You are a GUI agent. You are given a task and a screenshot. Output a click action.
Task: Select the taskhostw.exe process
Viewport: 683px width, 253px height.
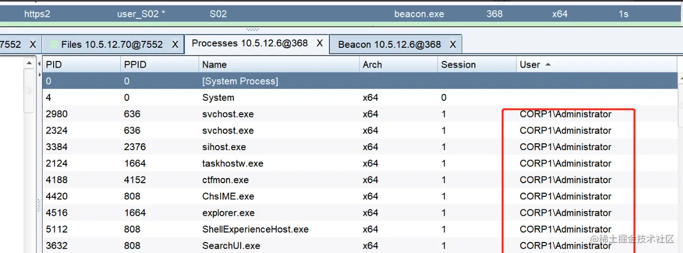[x=233, y=163]
